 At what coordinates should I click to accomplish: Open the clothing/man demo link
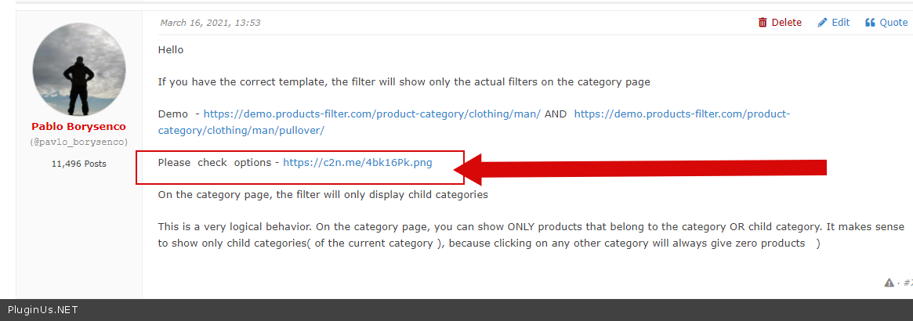pyautogui.click(x=371, y=114)
